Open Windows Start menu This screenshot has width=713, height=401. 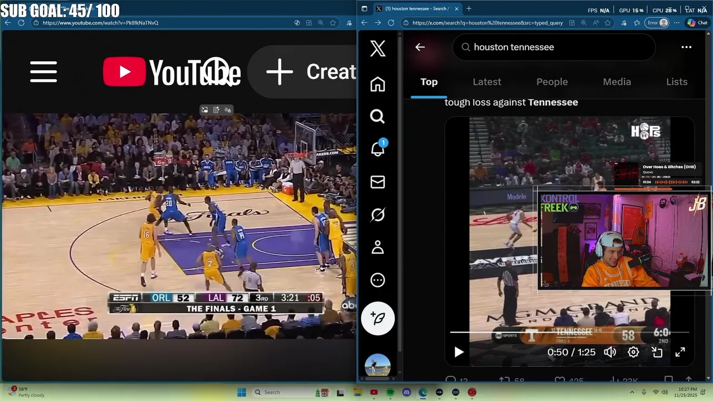[x=242, y=392]
